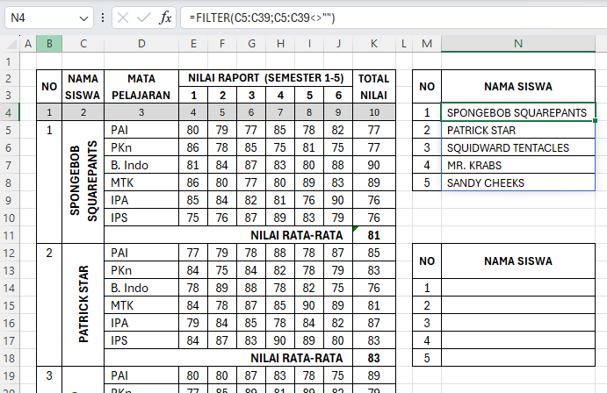
Task: Click PKn cell in row 13
Action: [x=141, y=270]
